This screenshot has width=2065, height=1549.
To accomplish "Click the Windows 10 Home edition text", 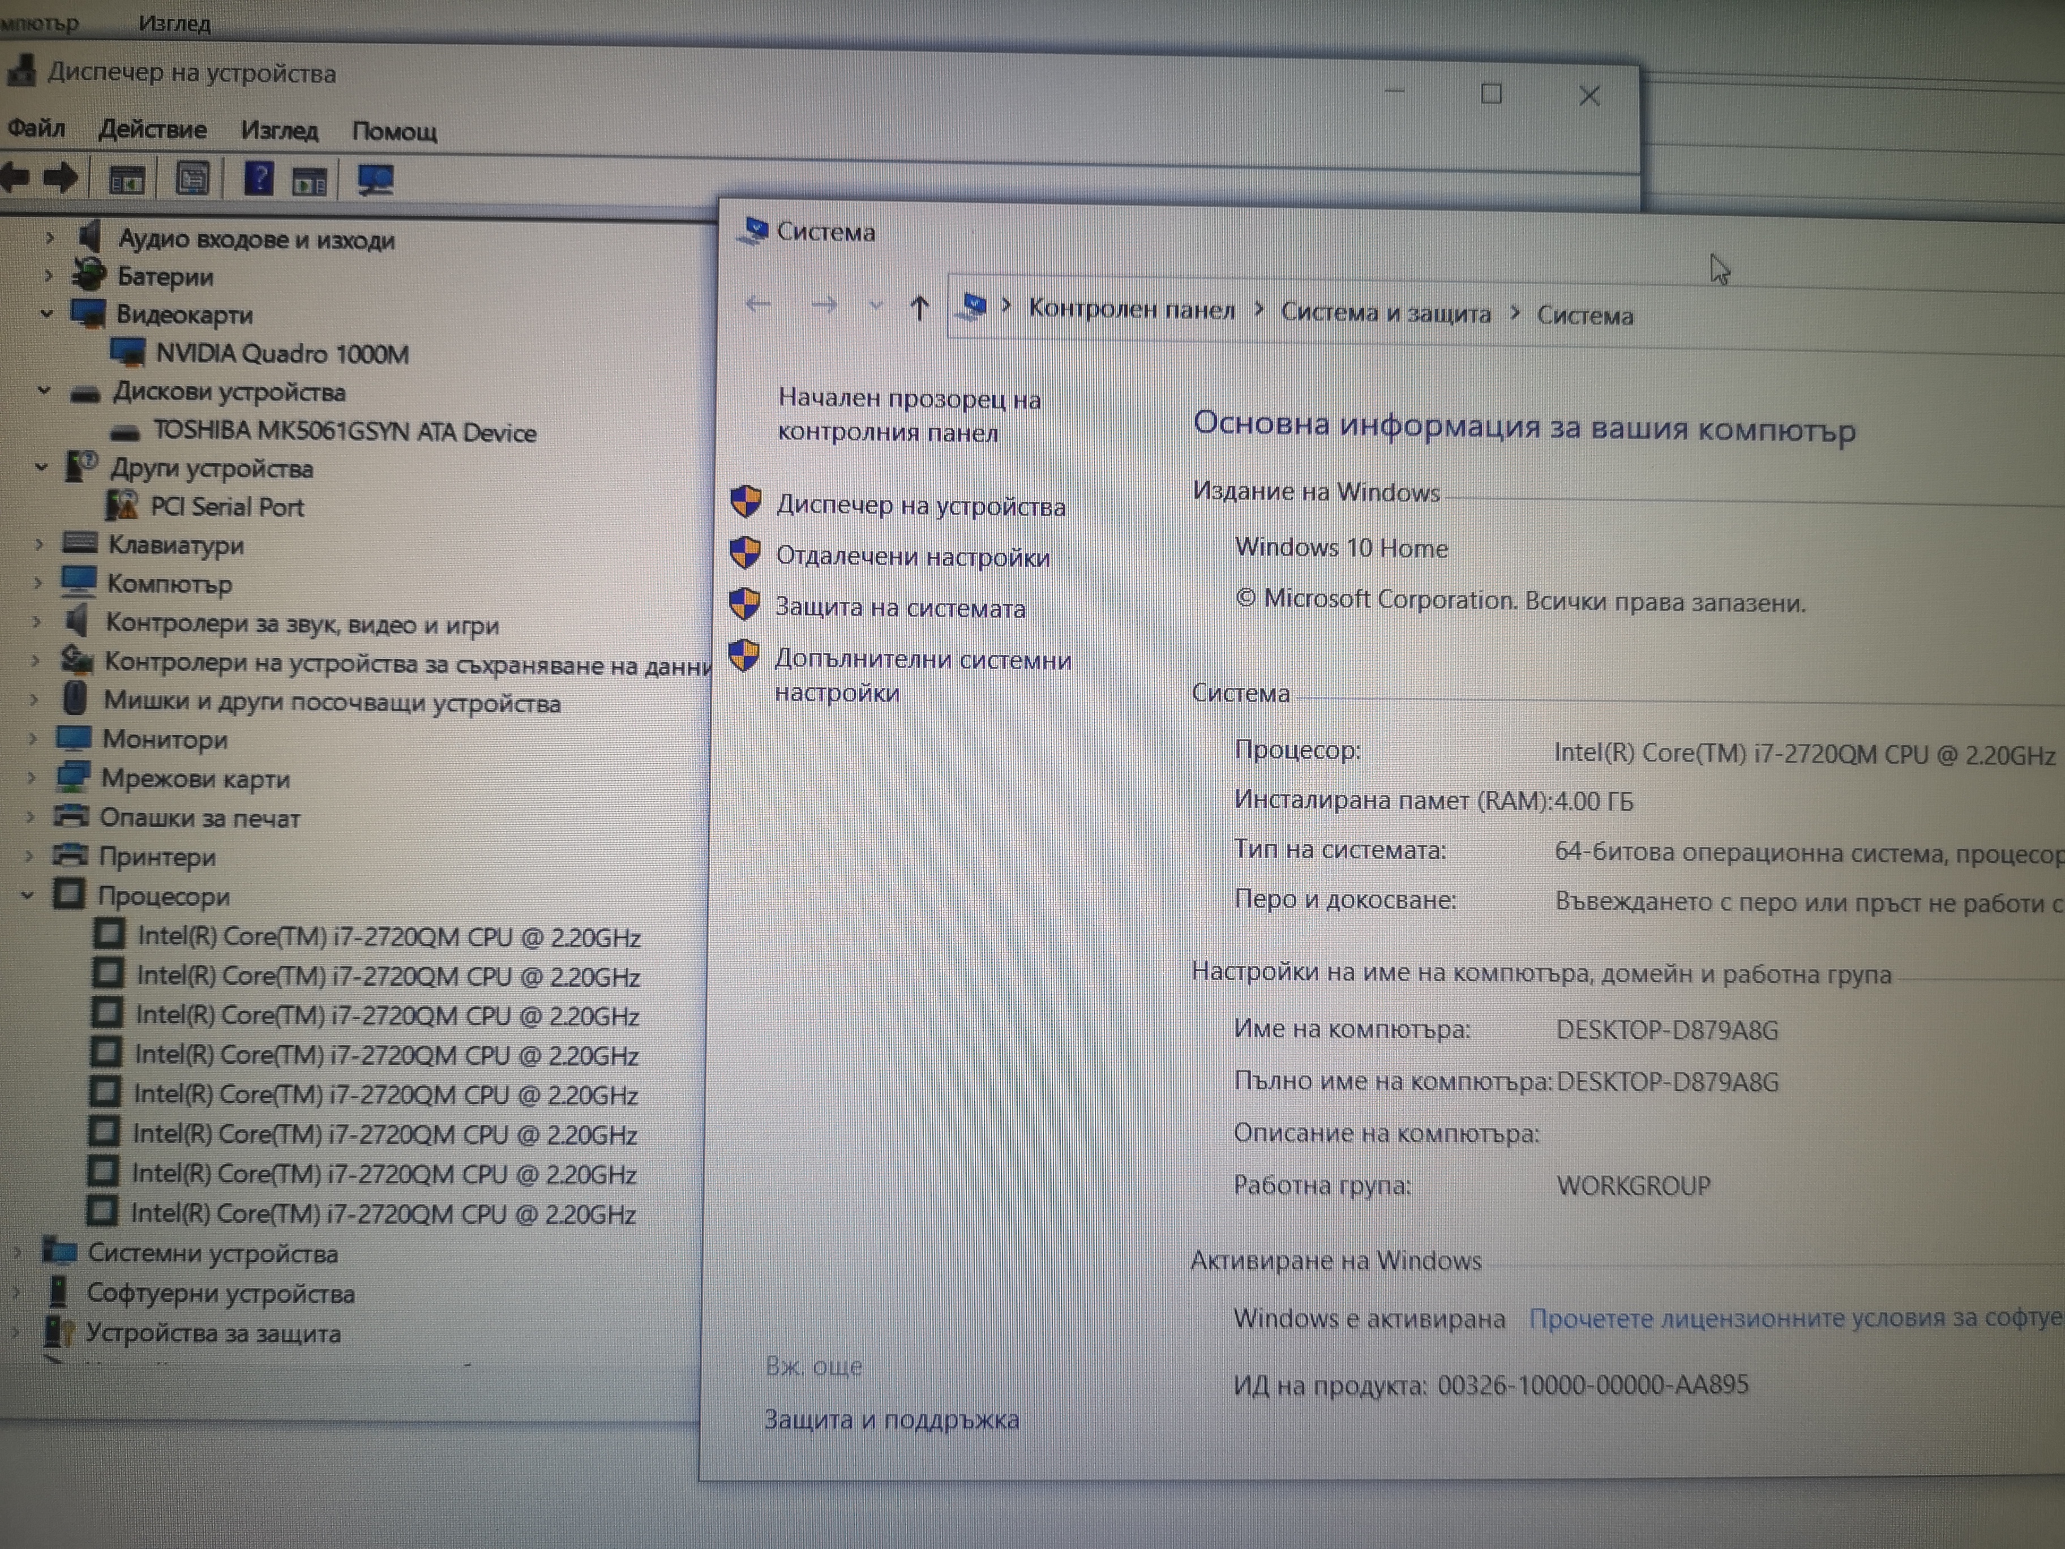I will tap(1342, 547).
